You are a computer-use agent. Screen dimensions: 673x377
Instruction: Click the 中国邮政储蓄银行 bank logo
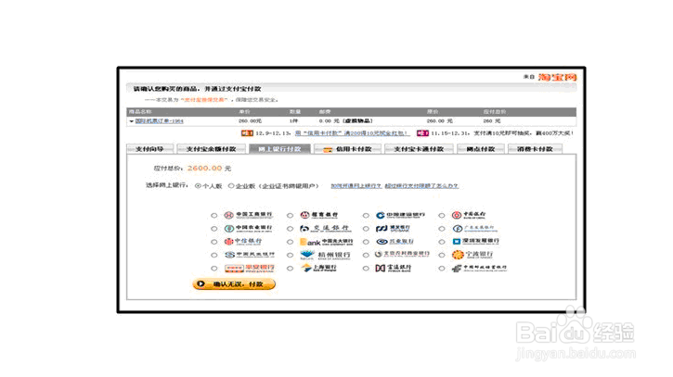(479, 269)
